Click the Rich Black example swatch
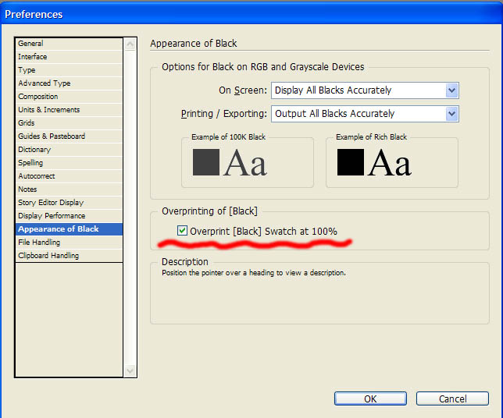The image size is (503, 418). [351, 162]
